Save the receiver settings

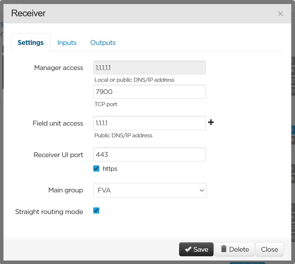[x=196, y=249]
